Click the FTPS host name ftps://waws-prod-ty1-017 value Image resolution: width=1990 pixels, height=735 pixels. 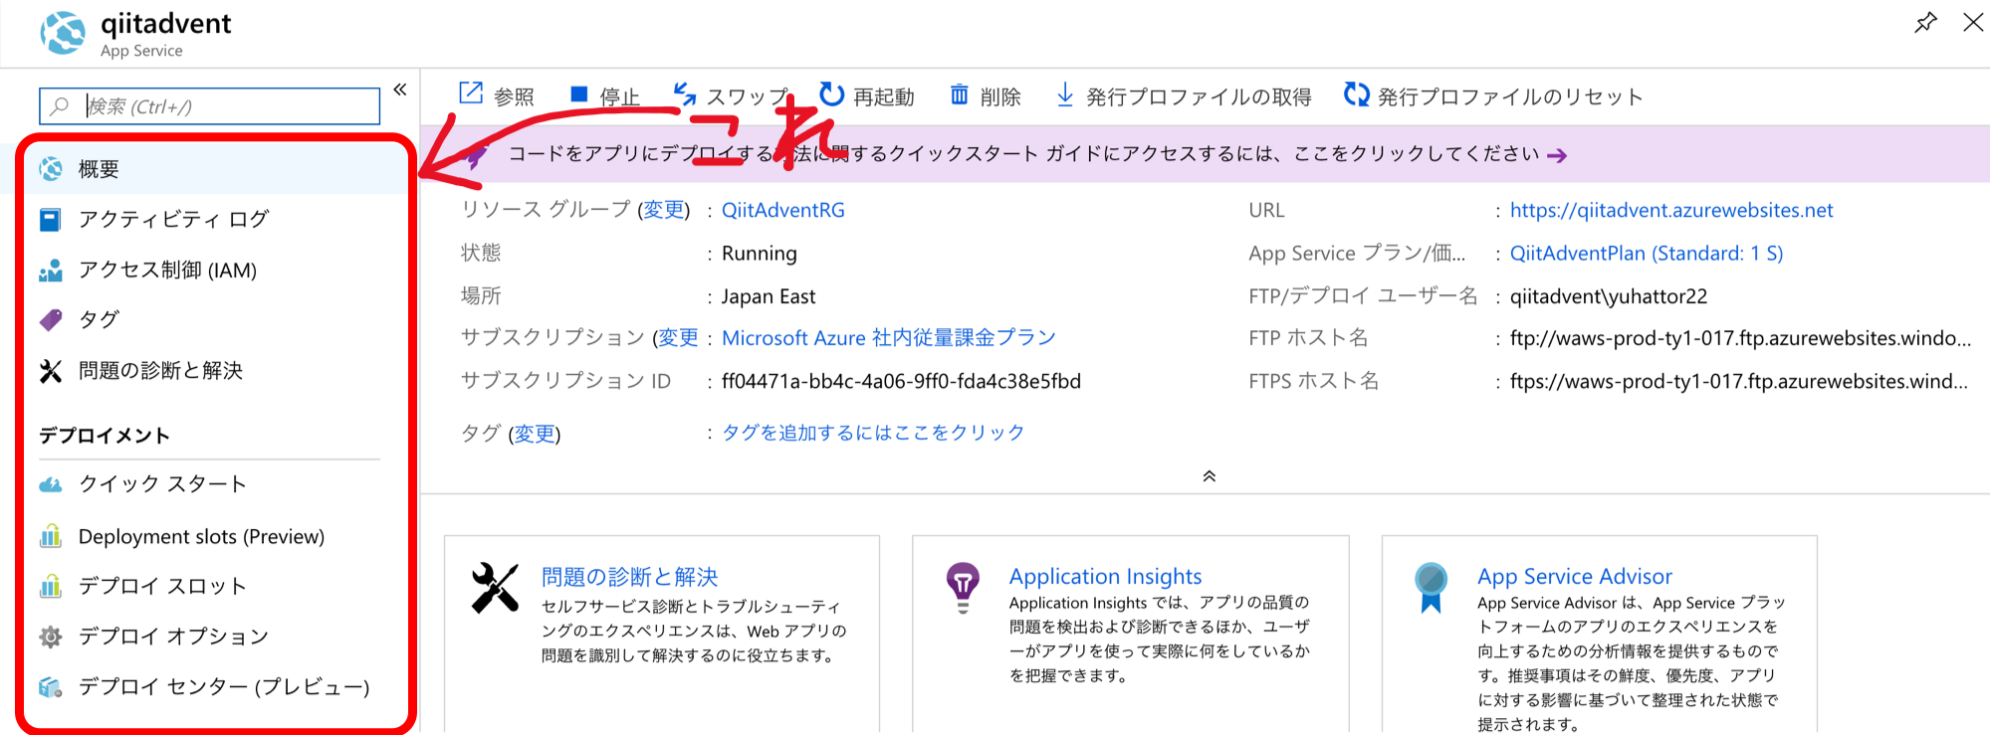(1739, 382)
